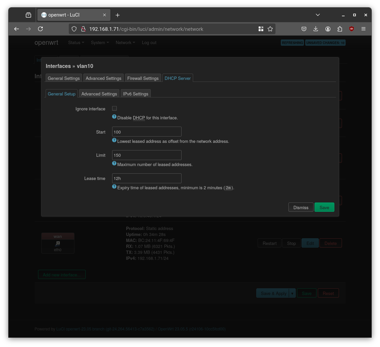Dismiss the vlan10 dialog

coord(301,207)
